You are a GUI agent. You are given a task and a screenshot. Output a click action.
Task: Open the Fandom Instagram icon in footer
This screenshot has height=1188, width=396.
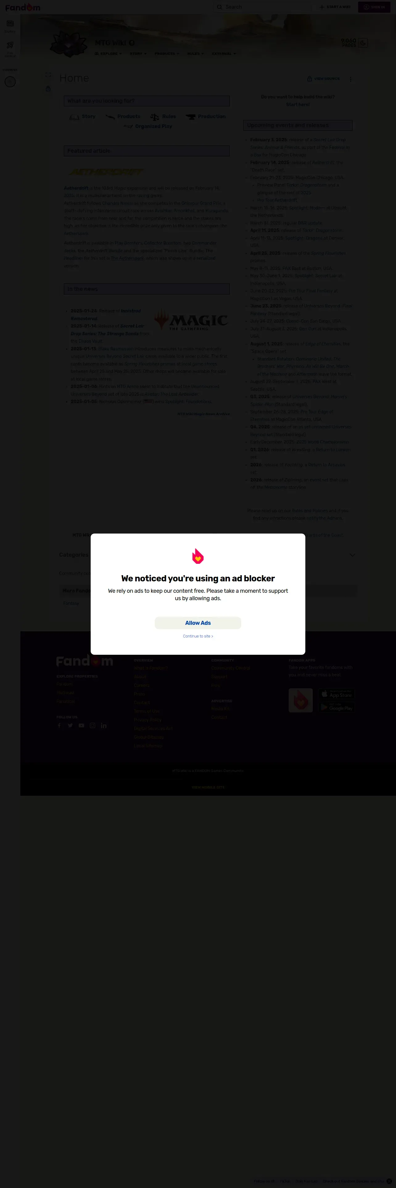[x=92, y=725]
